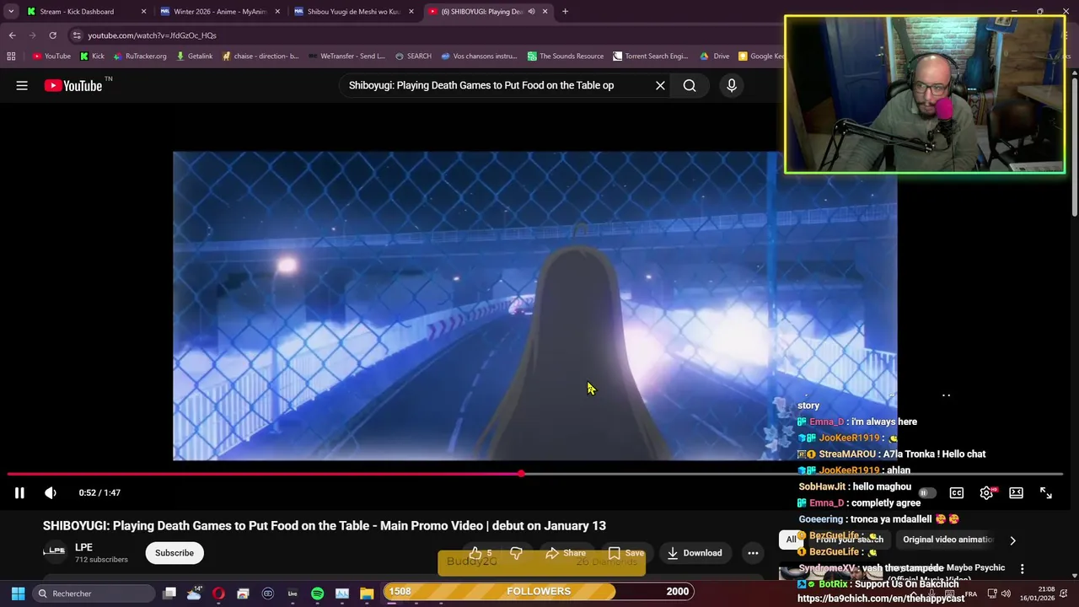Open the Windows Start menu
Viewport: 1079px width, 607px height.
coord(18,594)
